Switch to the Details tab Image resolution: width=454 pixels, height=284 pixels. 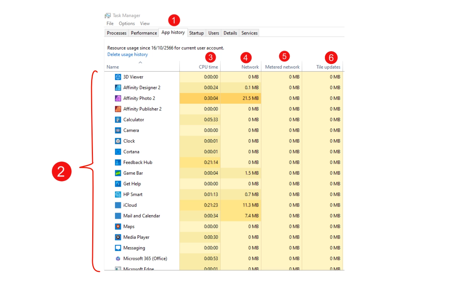[230, 33]
